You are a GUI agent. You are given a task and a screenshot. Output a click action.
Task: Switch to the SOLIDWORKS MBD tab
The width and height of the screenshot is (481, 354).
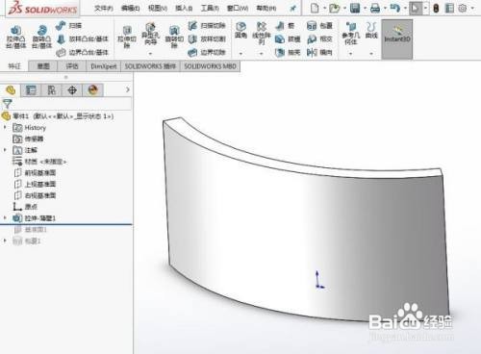click(210, 66)
